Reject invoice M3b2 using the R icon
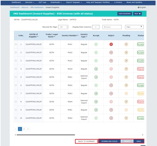 click(x=111, y=118)
